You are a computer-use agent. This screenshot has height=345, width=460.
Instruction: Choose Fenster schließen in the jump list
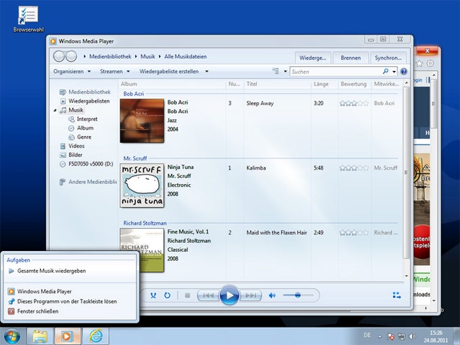[33, 311]
